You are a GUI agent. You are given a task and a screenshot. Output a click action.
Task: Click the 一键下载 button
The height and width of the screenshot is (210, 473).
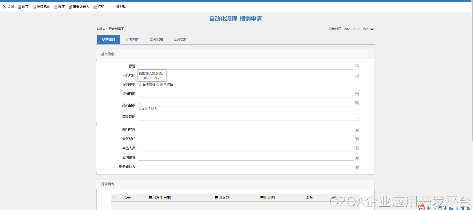point(119,7)
